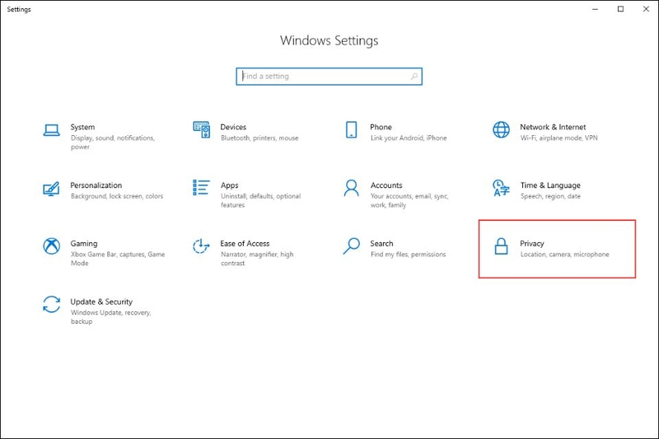
Task: Click 'Display, sound, notifications, power' description
Action: (113, 142)
